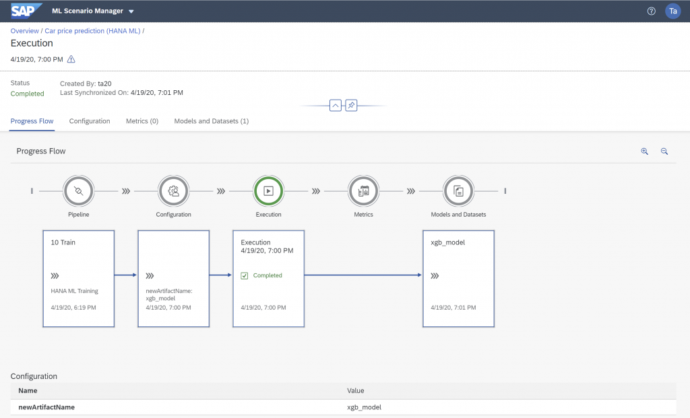Viewport: 690px width, 418px height.
Task: Open Car price prediction (HANA ML) breadcrumb
Action: [x=92, y=31]
